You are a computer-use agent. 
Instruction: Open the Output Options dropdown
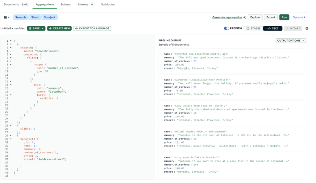[291, 41]
